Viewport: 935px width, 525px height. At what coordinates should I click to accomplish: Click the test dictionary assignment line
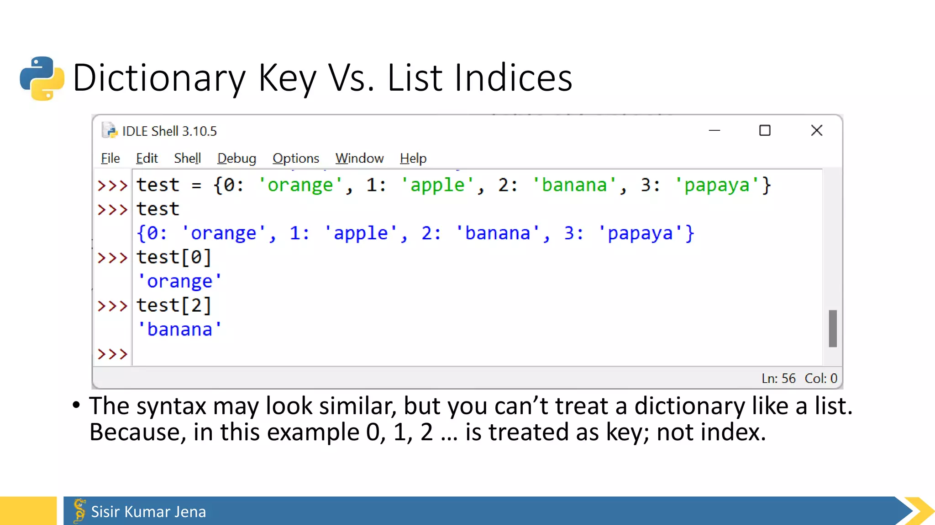pos(454,185)
